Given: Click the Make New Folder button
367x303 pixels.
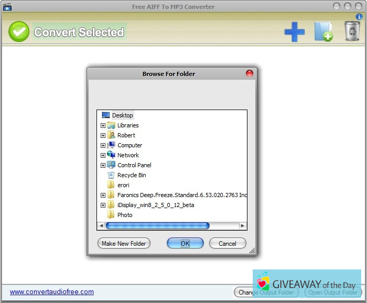Looking at the screenshot, I should [x=124, y=243].
